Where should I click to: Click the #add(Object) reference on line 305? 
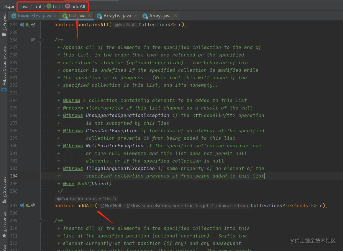pyautogui.click(x=94, y=184)
